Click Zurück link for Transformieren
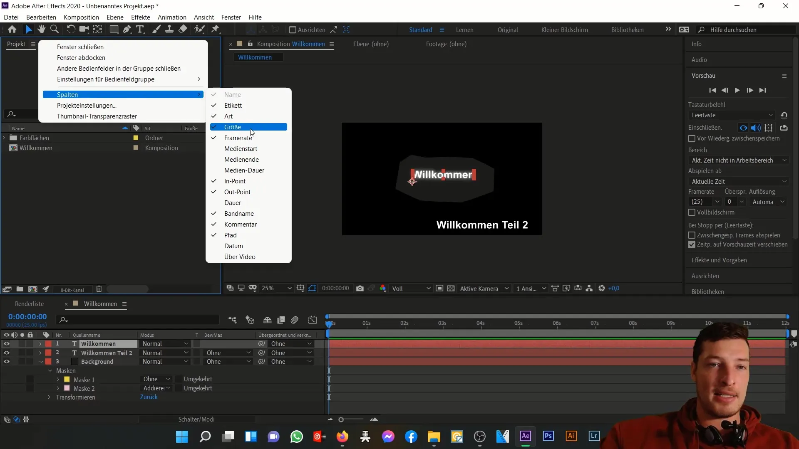Screen dimensions: 799x449 (x=149, y=397)
